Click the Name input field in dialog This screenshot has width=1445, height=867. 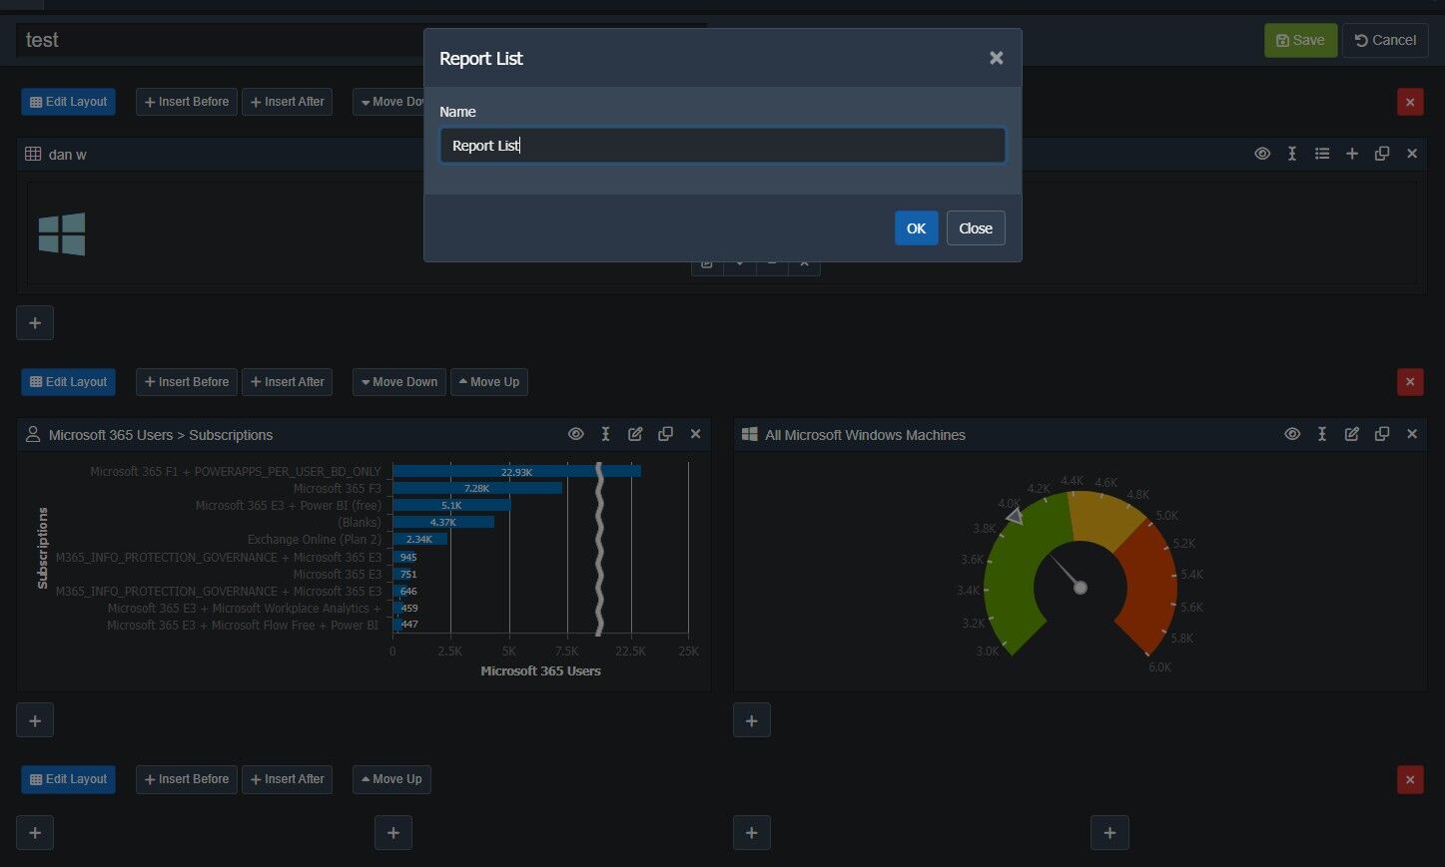pos(722,146)
